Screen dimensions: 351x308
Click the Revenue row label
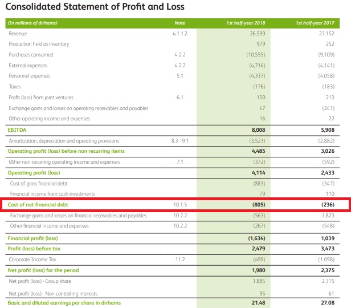pos(18,34)
